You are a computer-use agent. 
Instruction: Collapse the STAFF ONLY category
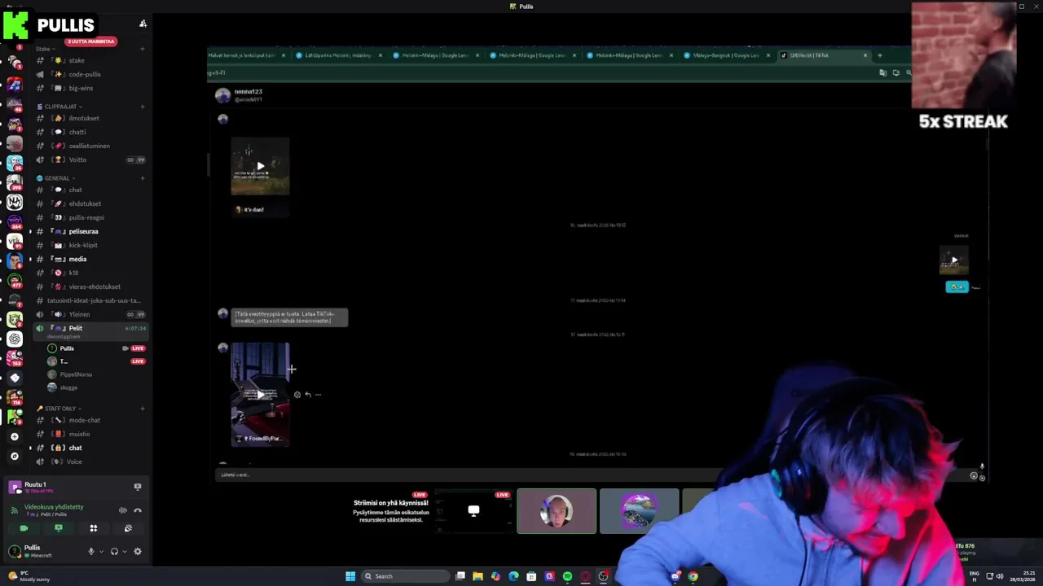click(x=59, y=409)
